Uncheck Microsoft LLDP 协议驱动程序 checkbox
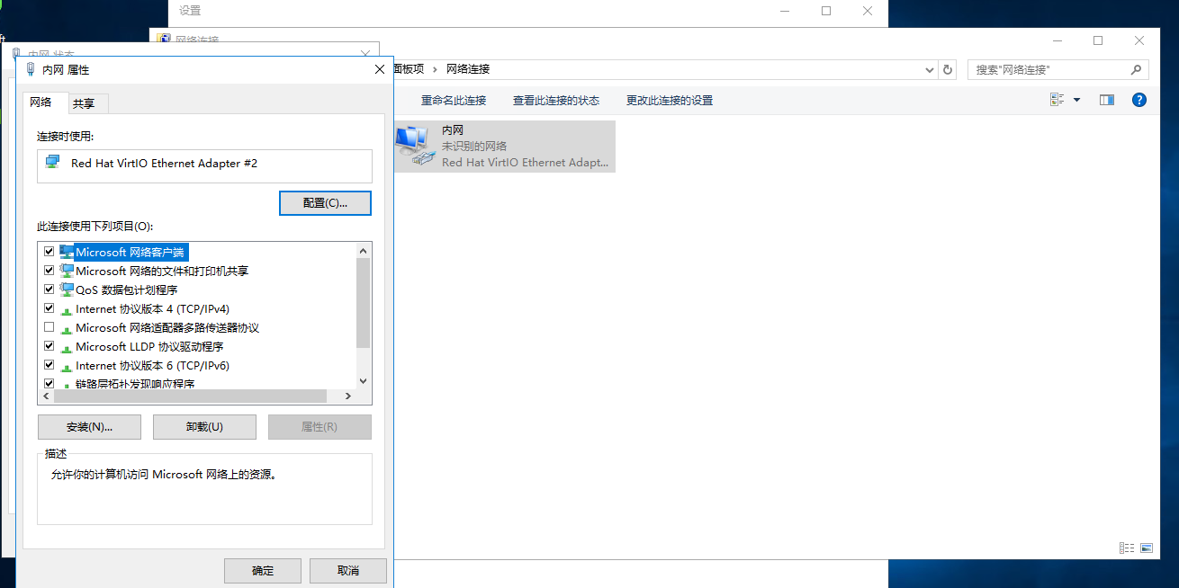Screen dimensions: 1179x588 click(x=49, y=346)
